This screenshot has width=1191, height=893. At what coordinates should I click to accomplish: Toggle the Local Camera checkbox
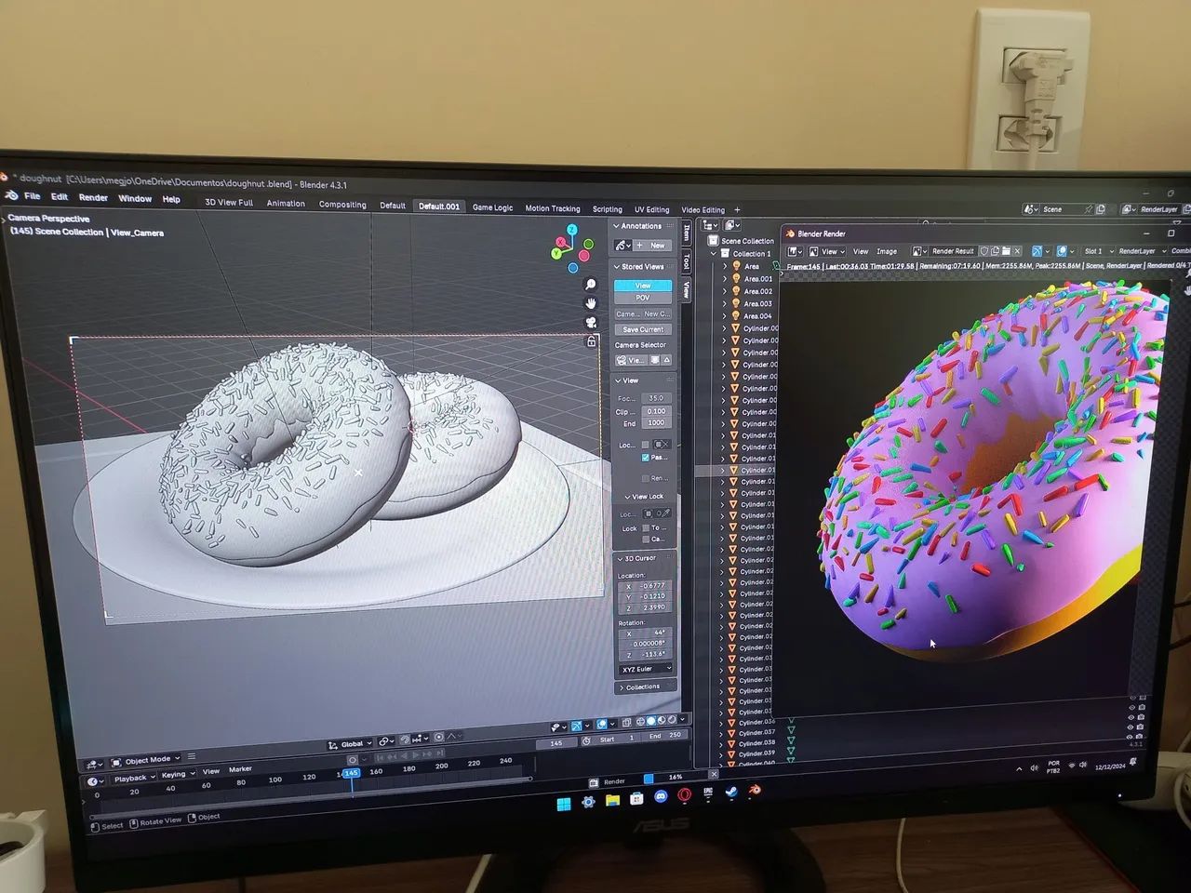(646, 445)
